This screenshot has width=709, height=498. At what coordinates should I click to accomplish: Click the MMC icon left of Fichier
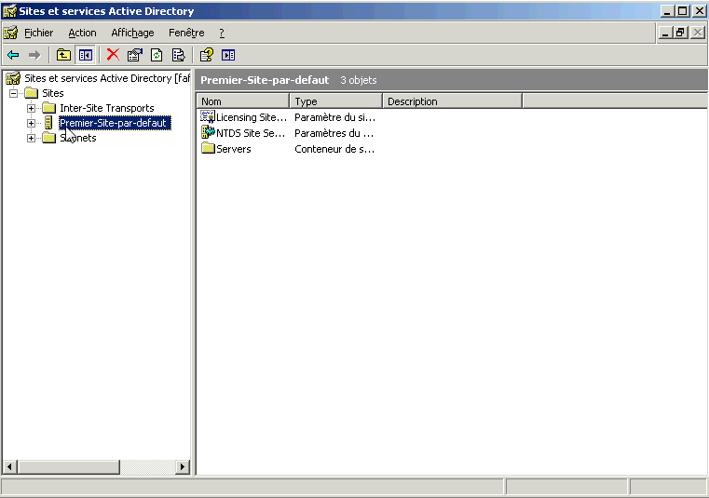pos(10,33)
